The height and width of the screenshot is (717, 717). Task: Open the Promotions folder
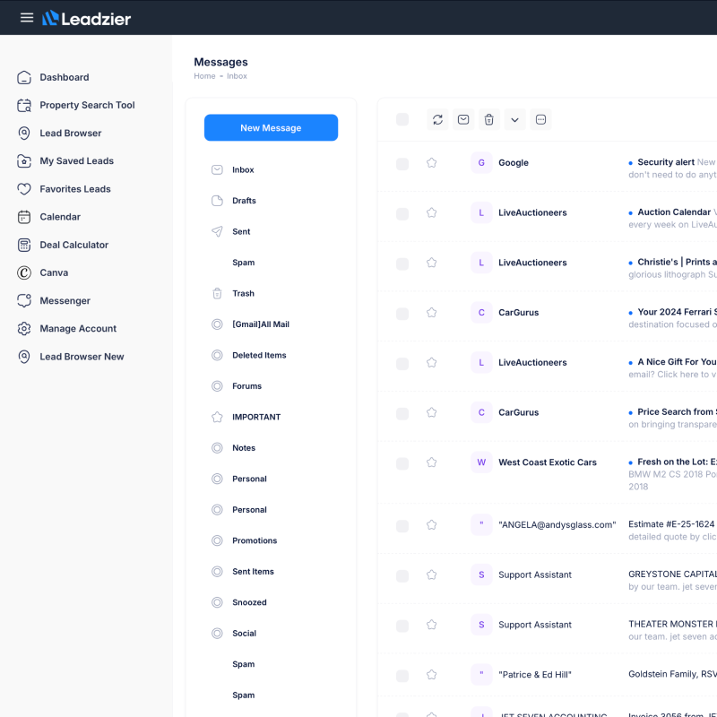coord(255,540)
